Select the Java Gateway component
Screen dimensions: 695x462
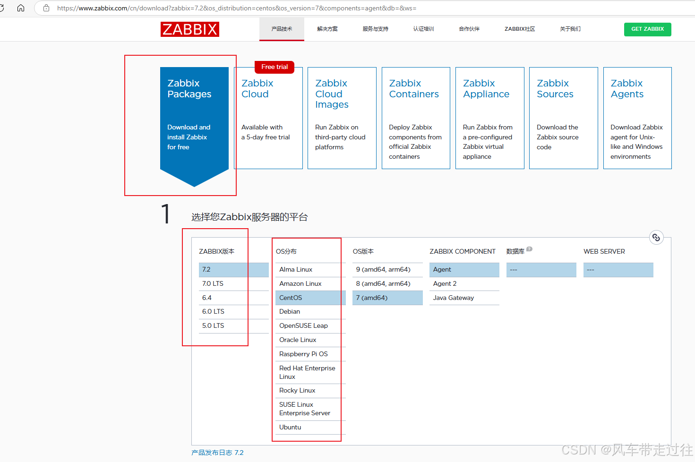pyautogui.click(x=464, y=298)
